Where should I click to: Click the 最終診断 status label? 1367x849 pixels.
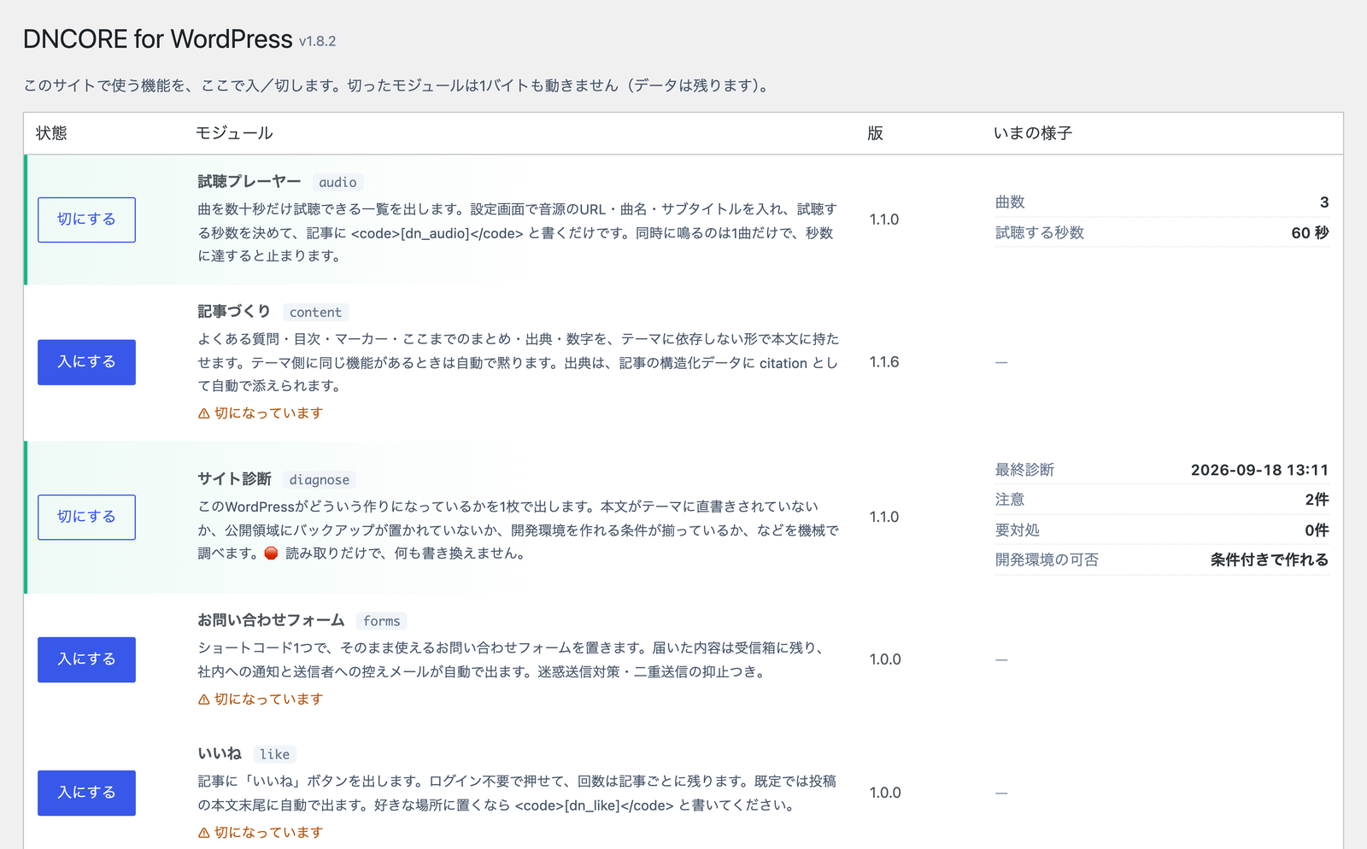tap(1024, 470)
